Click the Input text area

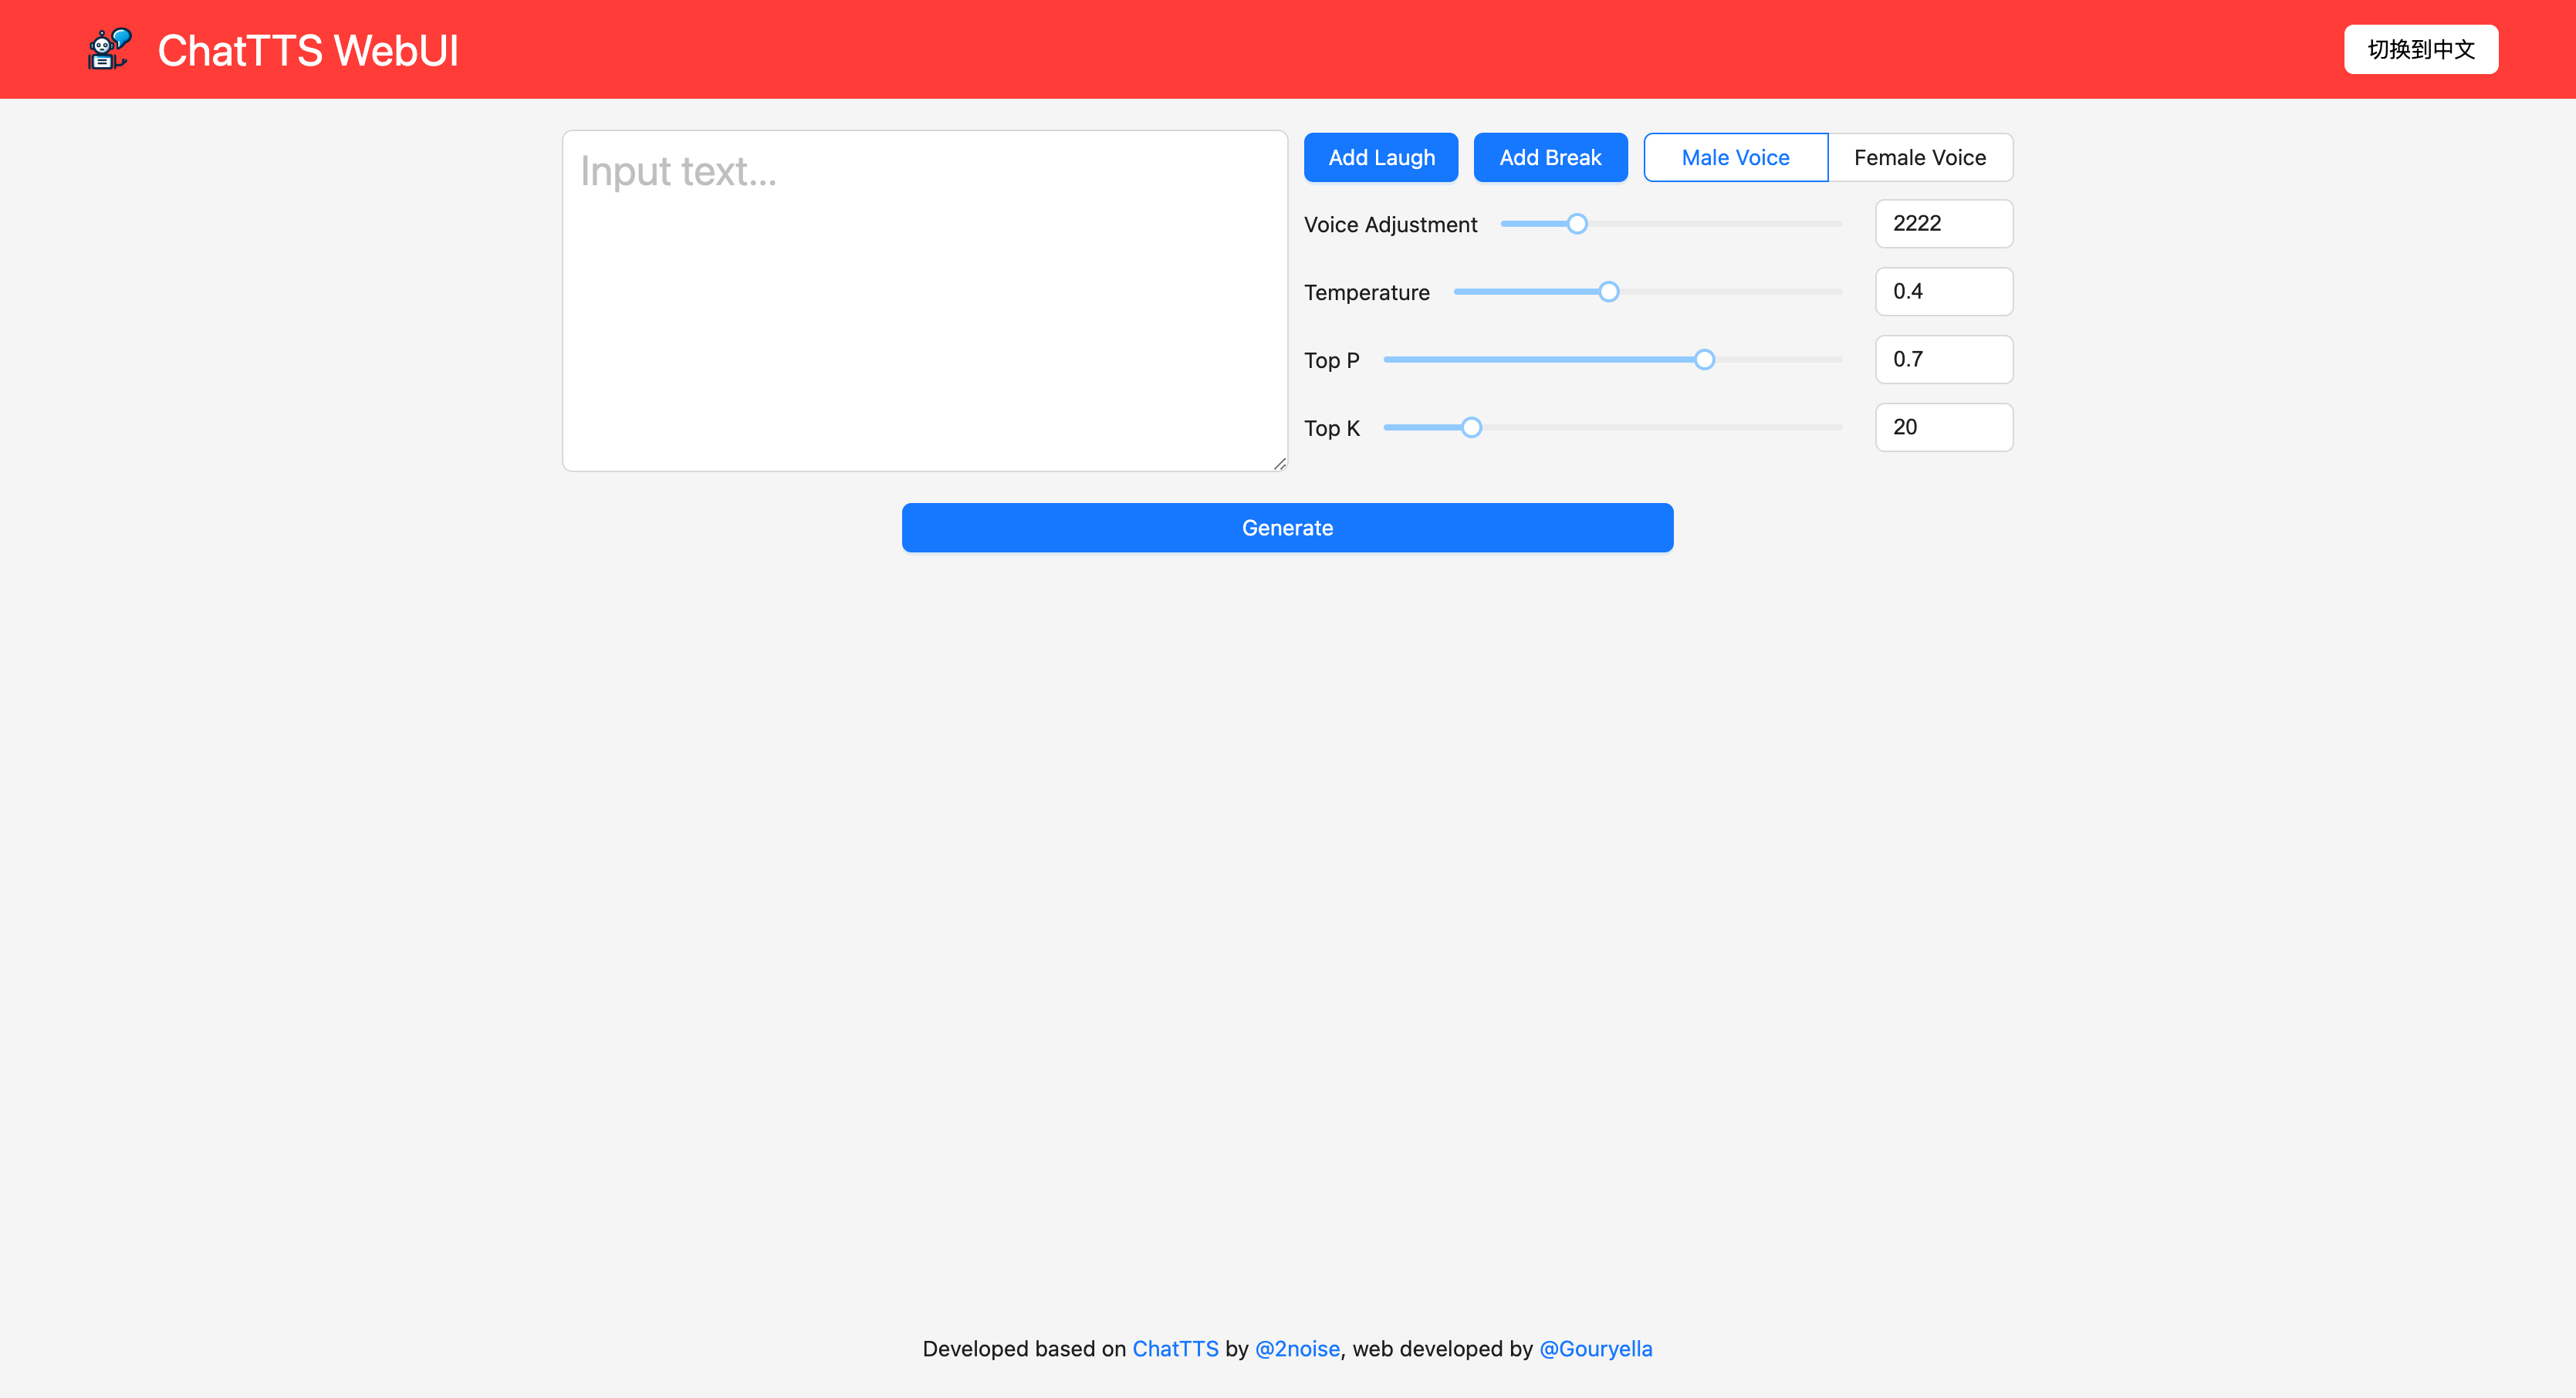924,300
